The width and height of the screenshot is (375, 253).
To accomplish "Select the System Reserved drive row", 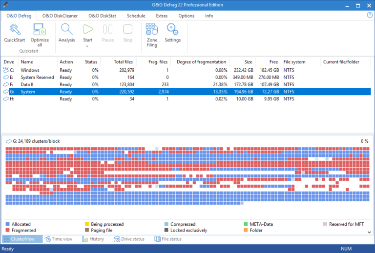I will pos(187,78).
